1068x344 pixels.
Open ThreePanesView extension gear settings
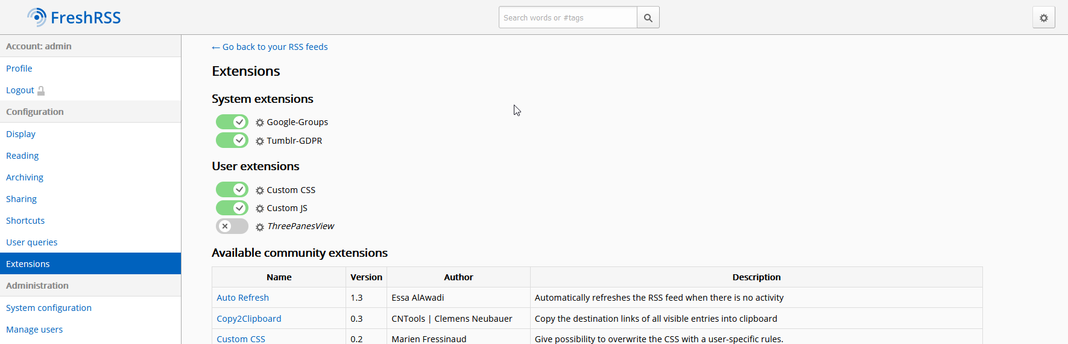(x=260, y=227)
